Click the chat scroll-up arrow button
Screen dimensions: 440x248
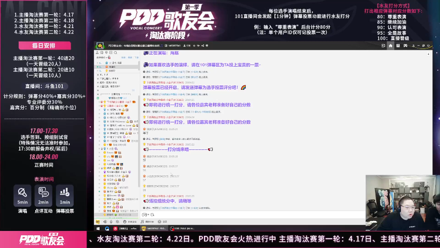pyautogui.click(x=428, y=53)
